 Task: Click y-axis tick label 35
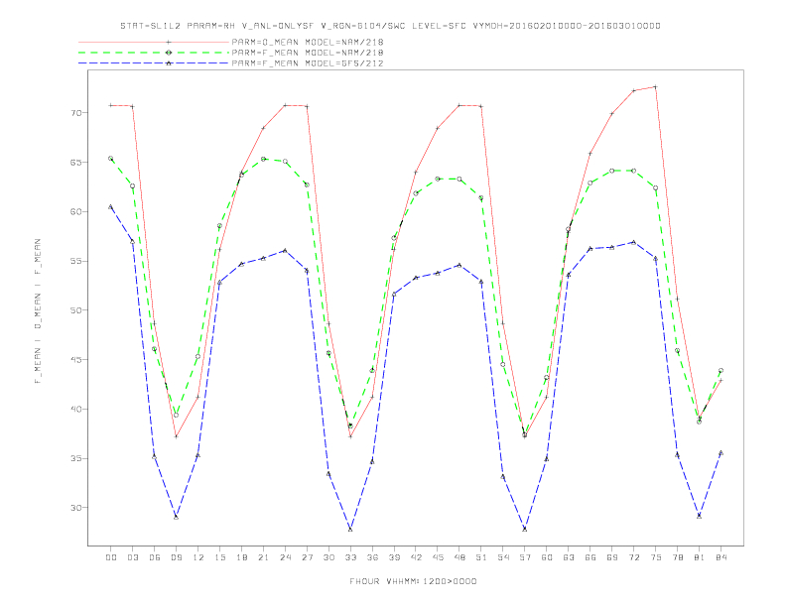[x=75, y=459]
